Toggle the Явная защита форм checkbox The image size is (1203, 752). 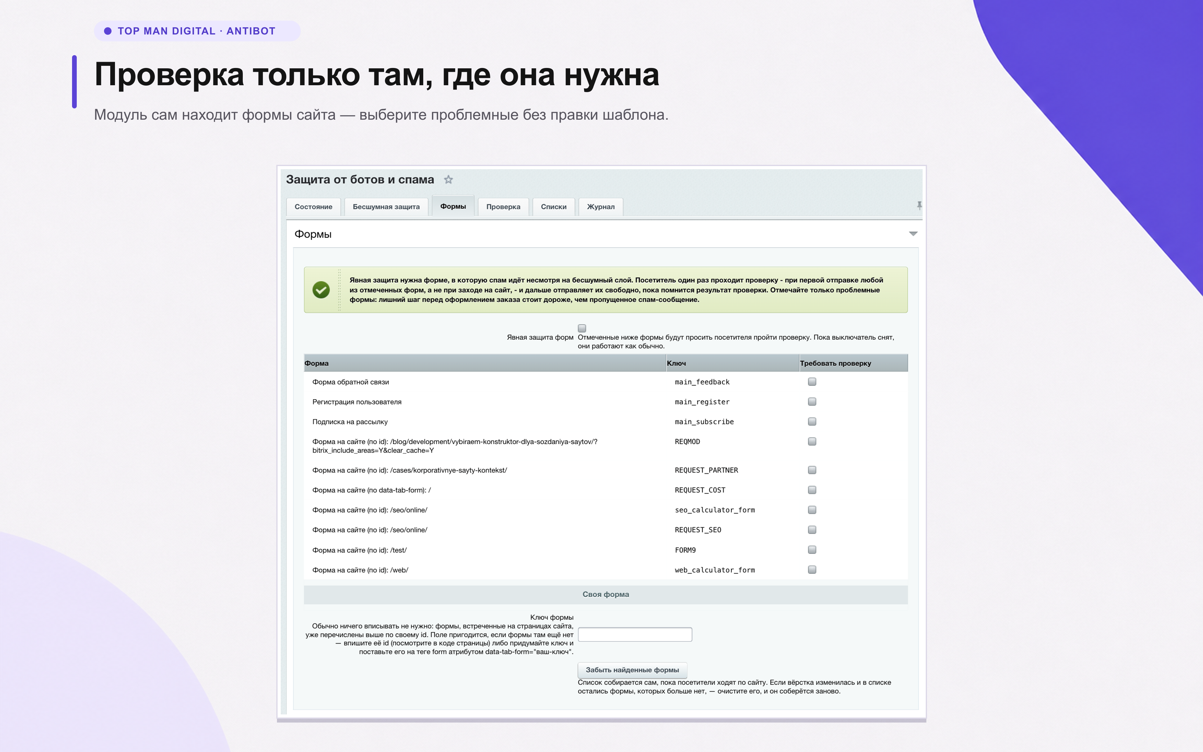pyautogui.click(x=582, y=328)
